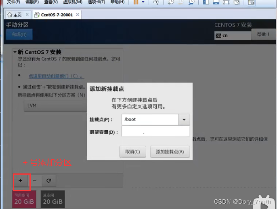Toggle the library sidebar view

click(206, 2)
